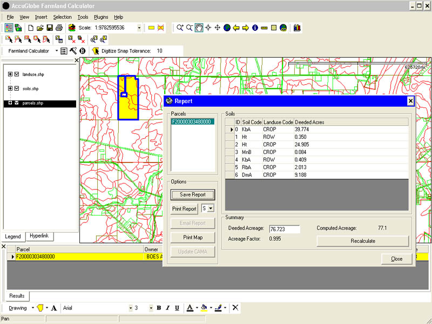Open the Insert menu
This screenshot has width=432, height=324.
pyautogui.click(x=41, y=17)
